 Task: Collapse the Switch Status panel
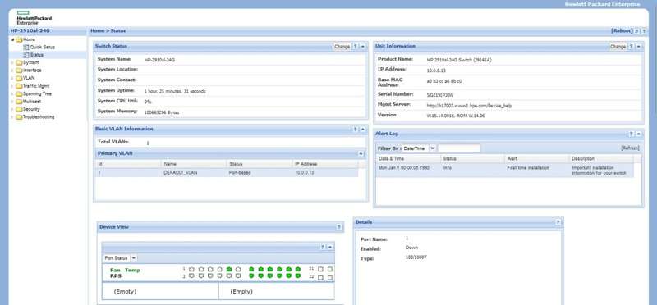point(363,47)
